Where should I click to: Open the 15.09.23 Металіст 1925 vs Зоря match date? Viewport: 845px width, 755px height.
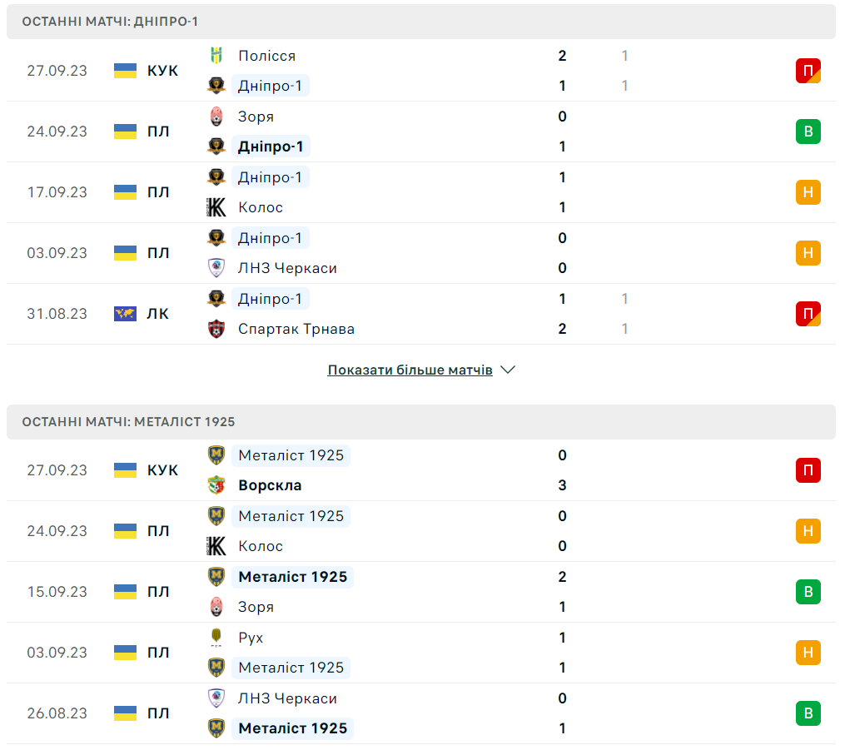point(57,592)
